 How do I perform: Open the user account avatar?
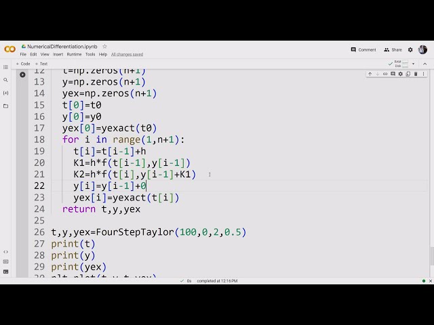point(422,49)
